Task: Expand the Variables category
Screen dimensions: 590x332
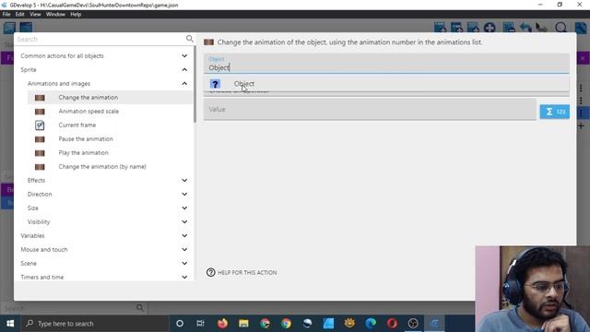Action: tap(184, 236)
